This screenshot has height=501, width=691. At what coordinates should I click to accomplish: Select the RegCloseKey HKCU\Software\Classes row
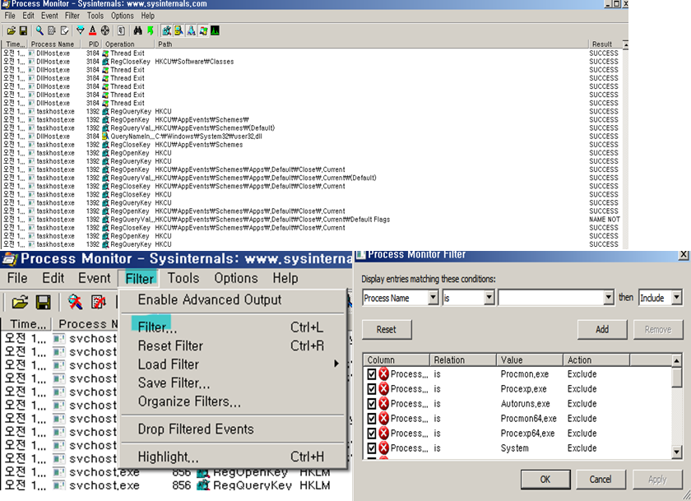tap(312, 62)
